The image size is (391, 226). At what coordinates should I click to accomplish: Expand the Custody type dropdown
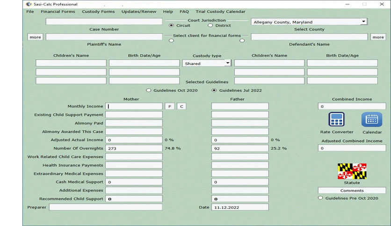(x=228, y=63)
